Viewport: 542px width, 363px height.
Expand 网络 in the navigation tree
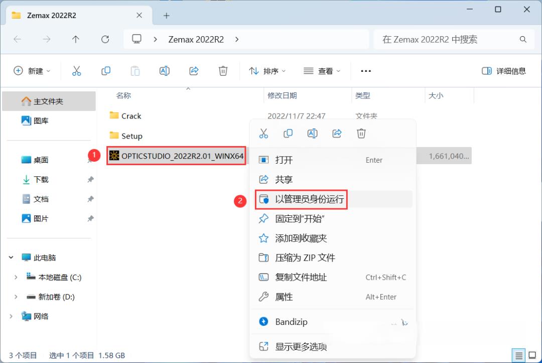tap(11, 316)
